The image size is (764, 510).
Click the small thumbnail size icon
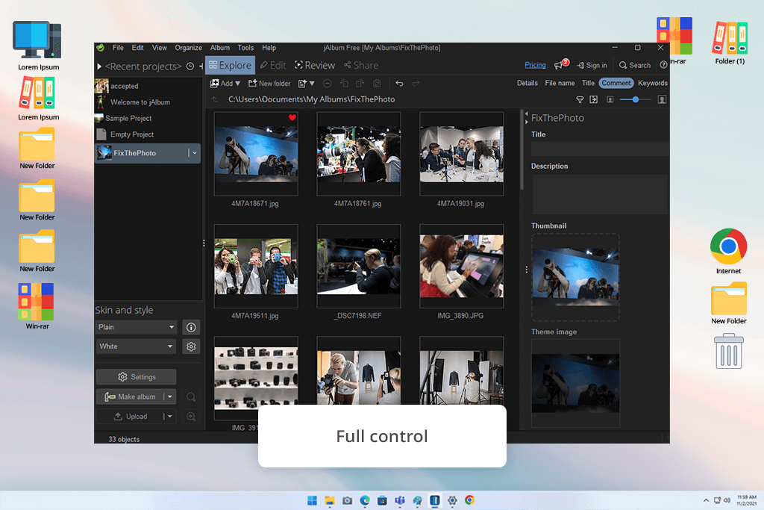point(610,99)
